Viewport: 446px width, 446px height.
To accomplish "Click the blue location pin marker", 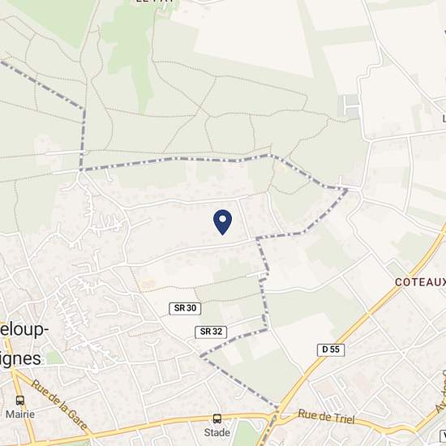I will (x=222, y=222).
